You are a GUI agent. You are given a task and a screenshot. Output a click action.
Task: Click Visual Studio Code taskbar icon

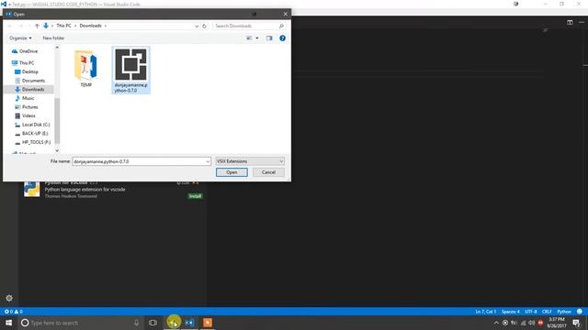[190, 323]
